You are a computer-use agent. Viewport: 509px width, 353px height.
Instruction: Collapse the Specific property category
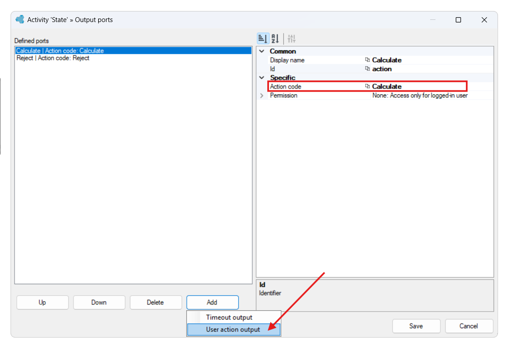click(x=262, y=78)
